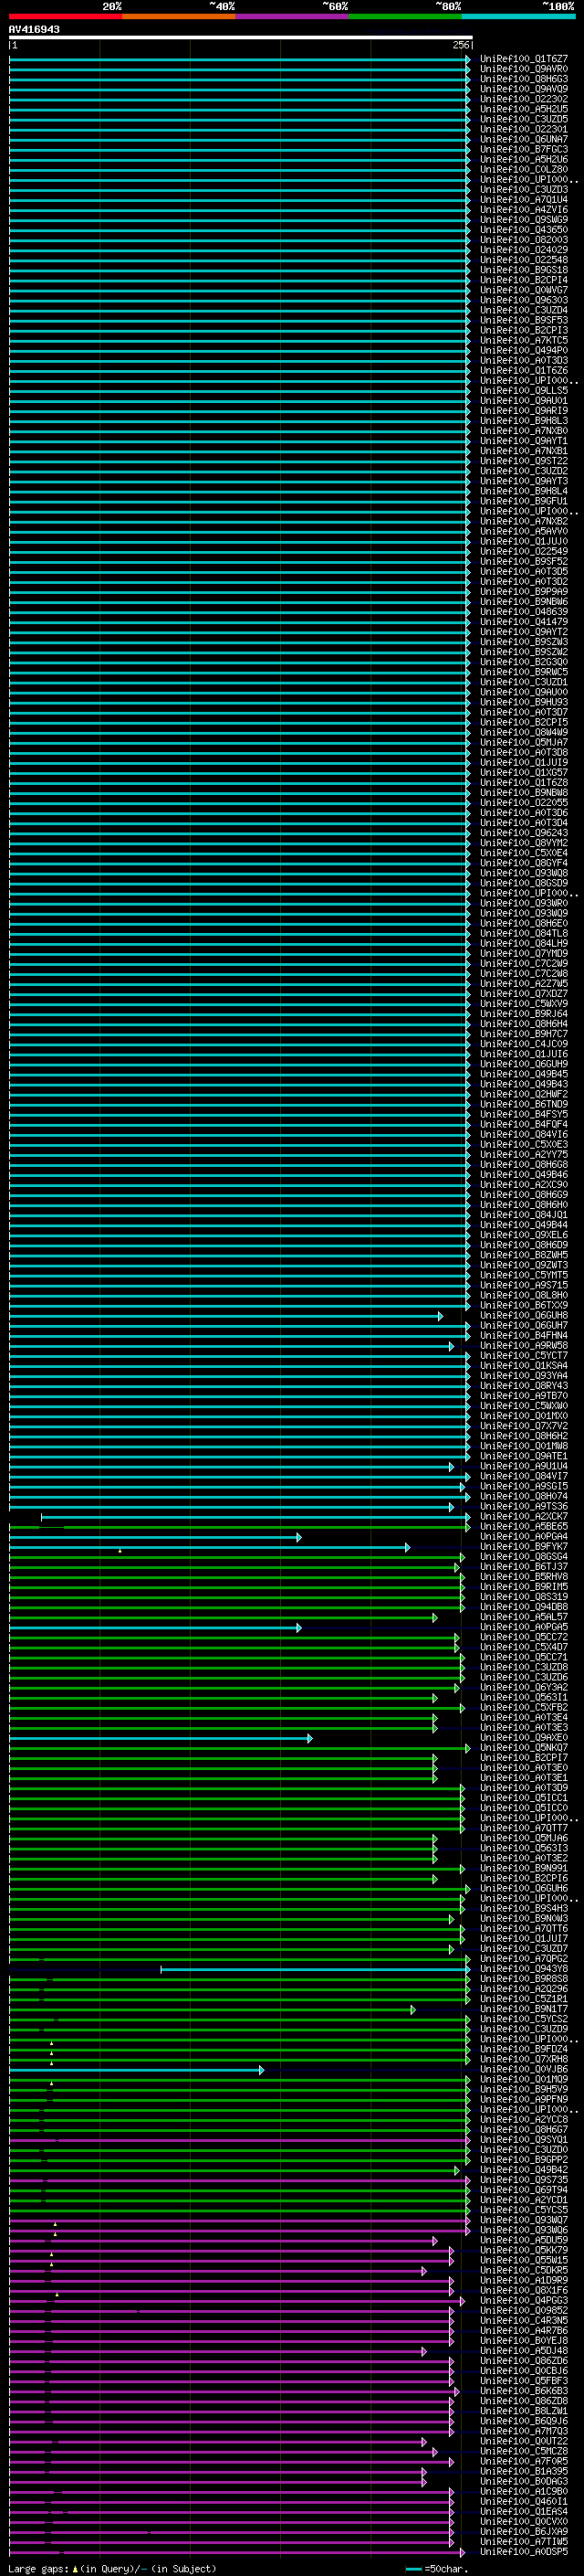Select hit label UniRef100_A5H2U5
This screenshot has width=584, height=2576.
click(524, 109)
